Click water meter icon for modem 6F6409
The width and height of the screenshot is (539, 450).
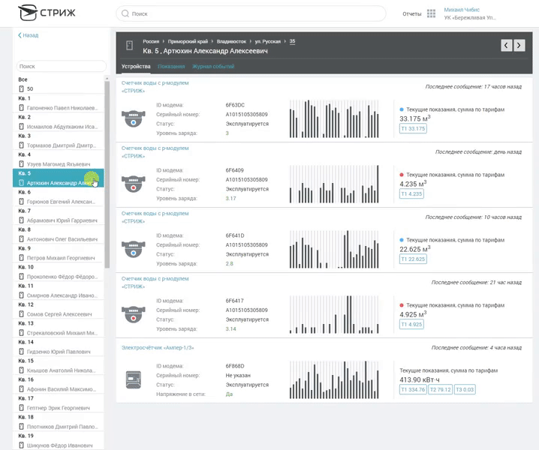click(134, 184)
